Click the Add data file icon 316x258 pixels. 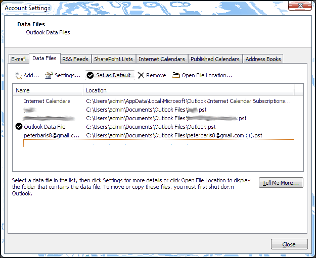[18, 75]
